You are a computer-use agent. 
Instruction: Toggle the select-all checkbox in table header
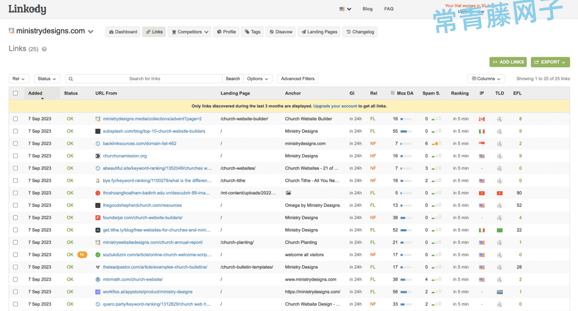(x=16, y=93)
